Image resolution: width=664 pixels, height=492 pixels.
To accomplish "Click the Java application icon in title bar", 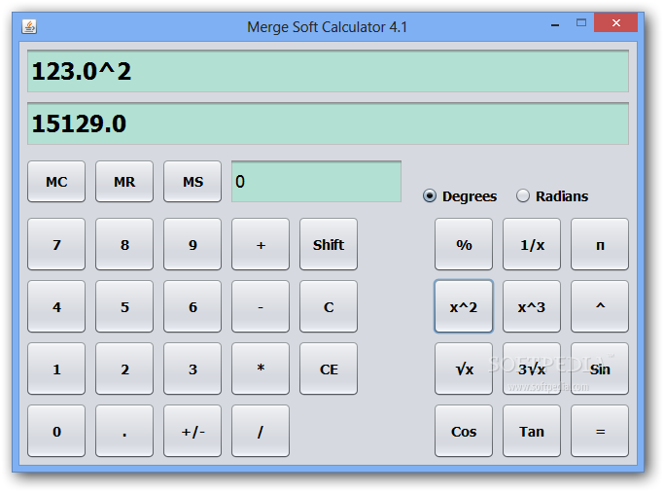I will tap(29, 26).
